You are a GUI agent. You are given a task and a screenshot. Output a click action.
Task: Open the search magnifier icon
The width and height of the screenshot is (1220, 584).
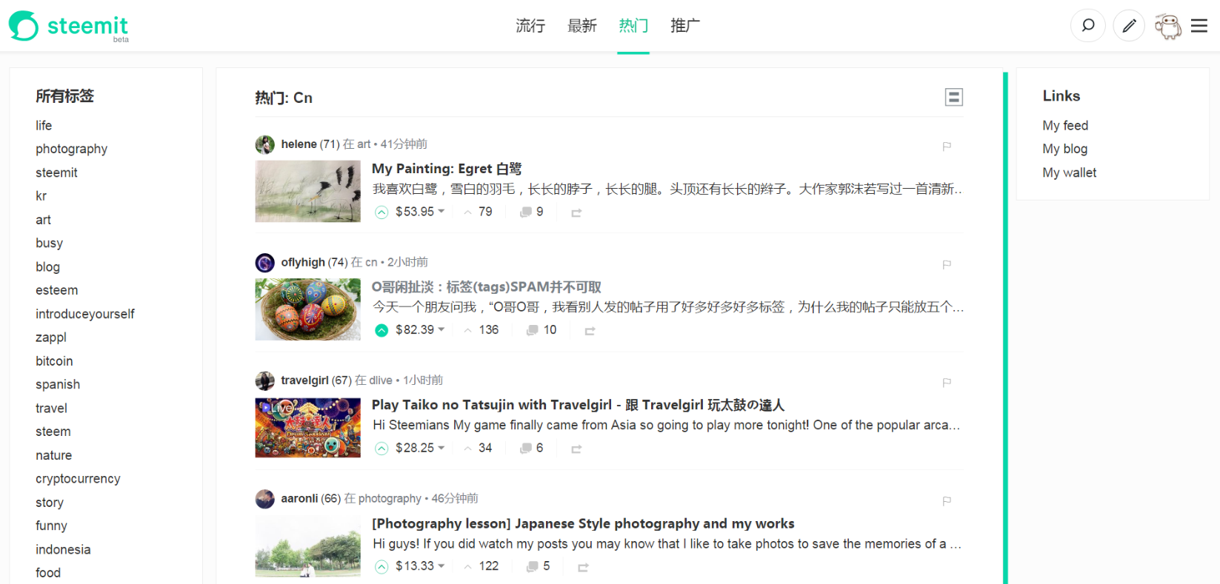click(1088, 26)
